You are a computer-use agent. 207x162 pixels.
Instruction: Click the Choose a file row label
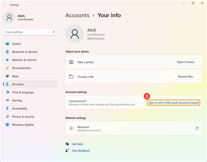(x=86, y=77)
